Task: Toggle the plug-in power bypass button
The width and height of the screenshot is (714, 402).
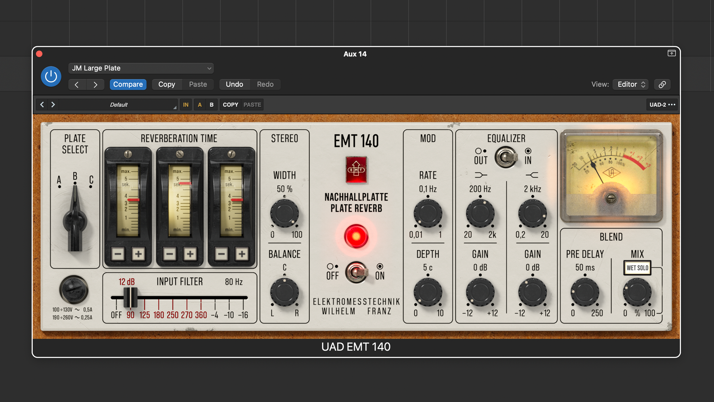Action: pyautogui.click(x=51, y=76)
